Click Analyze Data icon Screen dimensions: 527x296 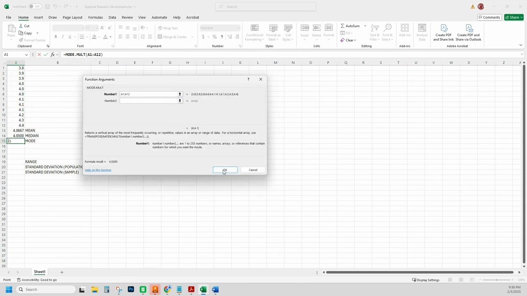pos(422,28)
